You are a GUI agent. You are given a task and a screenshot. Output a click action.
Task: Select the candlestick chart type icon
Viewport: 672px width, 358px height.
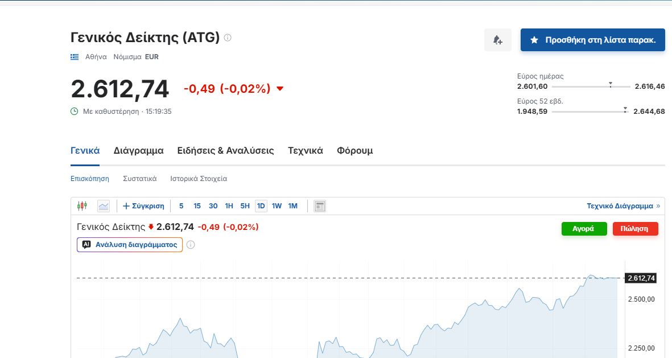pos(83,206)
